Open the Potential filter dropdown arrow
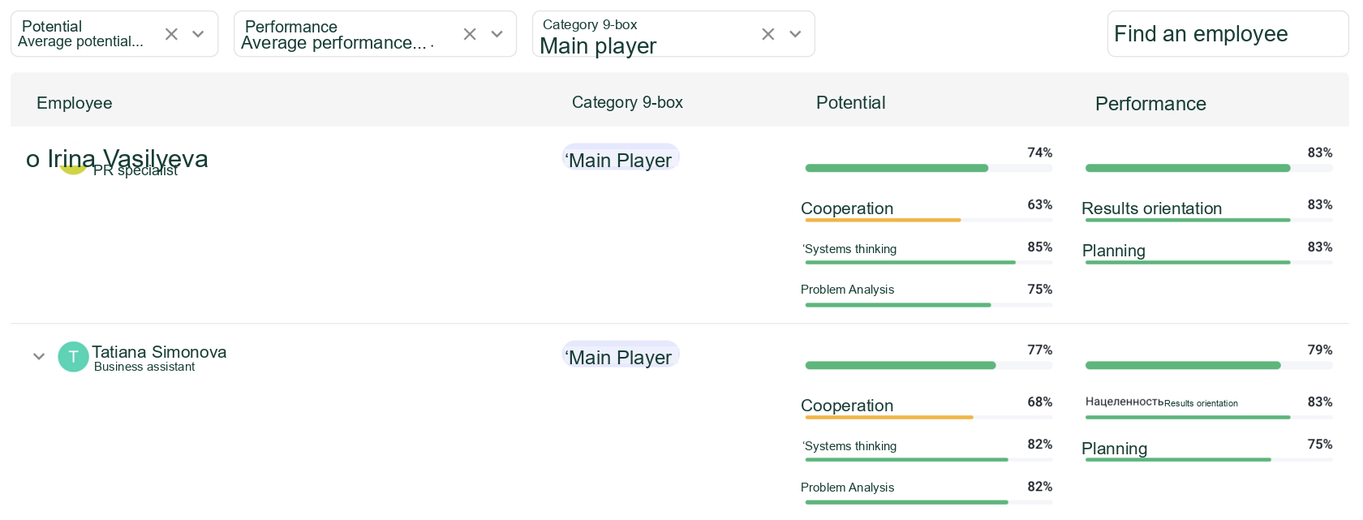The height and width of the screenshot is (520, 1363). click(x=198, y=34)
